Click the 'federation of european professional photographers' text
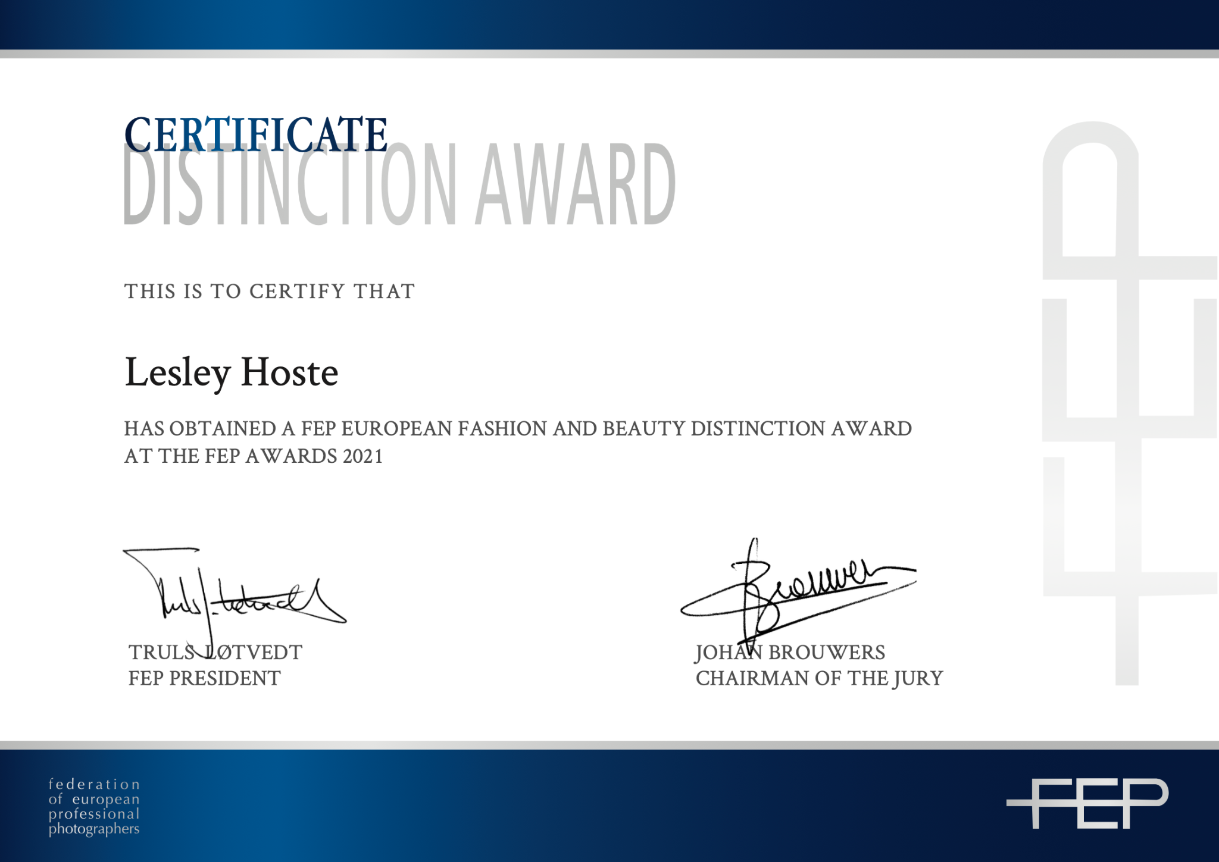1219x862 pixels. (x=94, y=807)
